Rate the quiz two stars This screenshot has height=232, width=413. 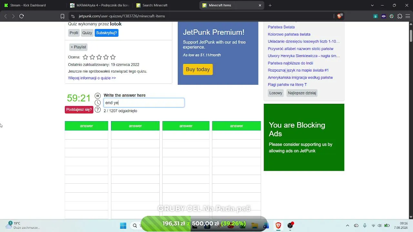92,57
